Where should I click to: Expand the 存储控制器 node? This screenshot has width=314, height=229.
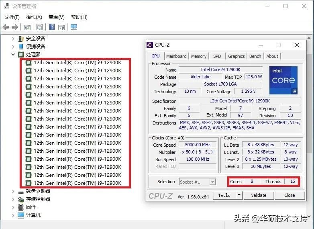13,199
